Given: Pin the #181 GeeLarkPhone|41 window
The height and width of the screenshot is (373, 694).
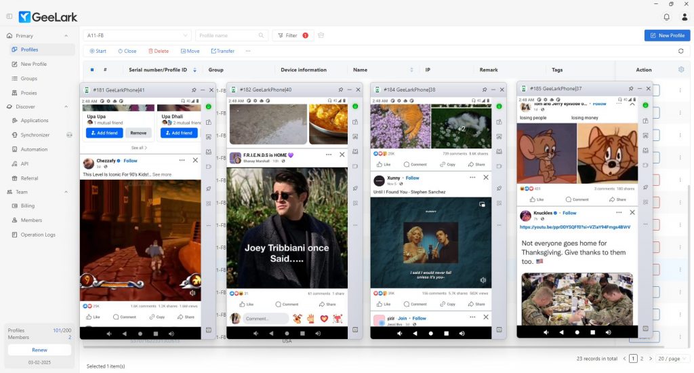Looking at the screenshot, I should [x=194, y=90].
